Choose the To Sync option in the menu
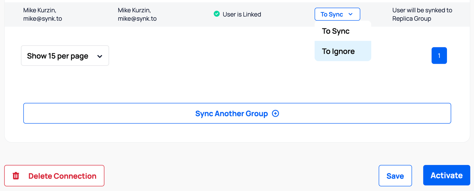 tap(336, 31)
